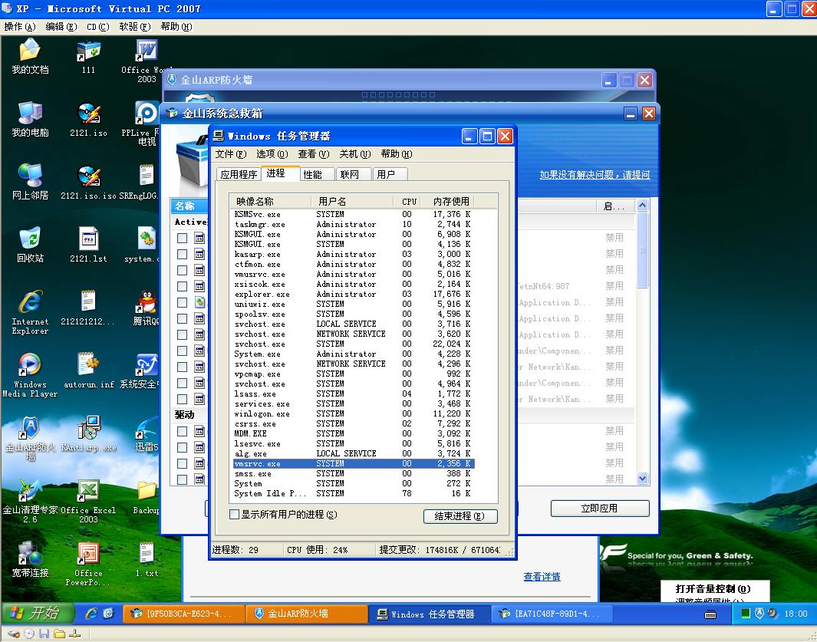Select the Windows Media Player icon
Viewport: 817px width, 642px height.
point(30,374)
